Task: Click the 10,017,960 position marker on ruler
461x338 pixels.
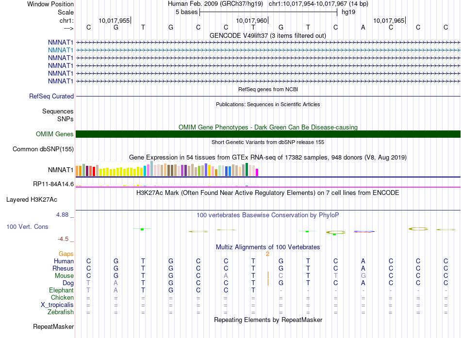Action: pos(252,20)
